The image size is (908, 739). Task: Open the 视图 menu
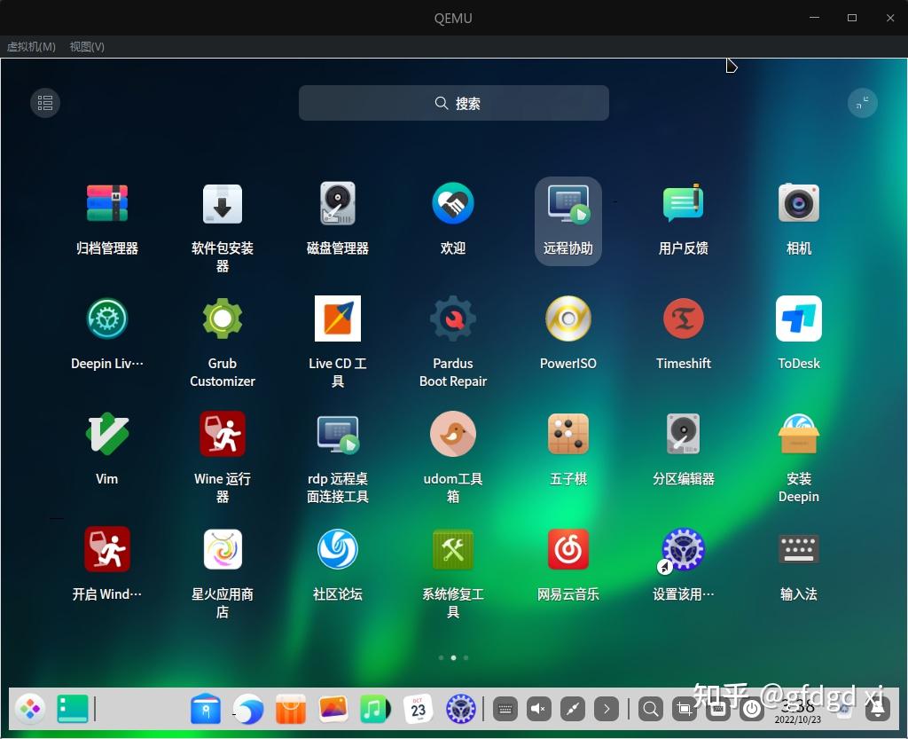pos(86,47)
